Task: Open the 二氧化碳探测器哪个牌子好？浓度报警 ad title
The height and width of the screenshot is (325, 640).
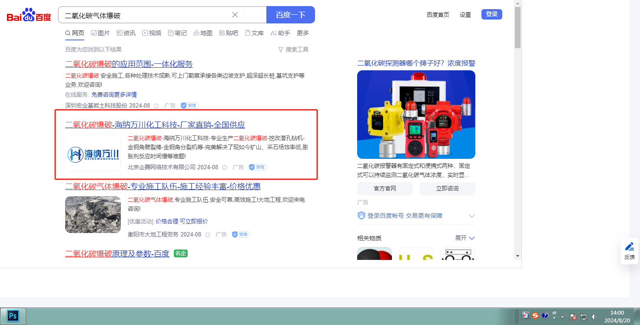Action: click(416, 63)
